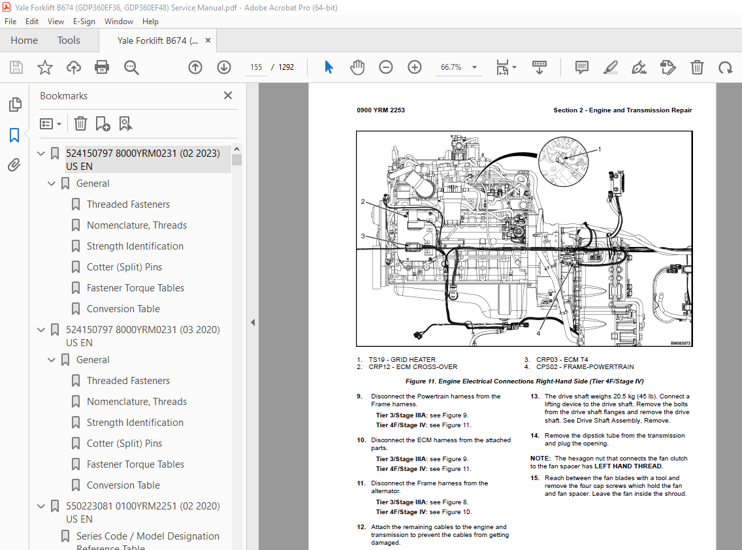The height and width of the screenshot is (550, 742).
Task: Zoom in with plus button
Action: [415, 67]
